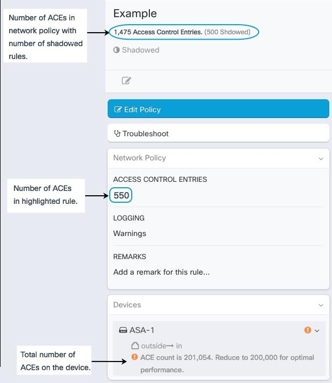Click the stethoscope icon on Troubleshoot
The image size is (332, 383).
117,134
